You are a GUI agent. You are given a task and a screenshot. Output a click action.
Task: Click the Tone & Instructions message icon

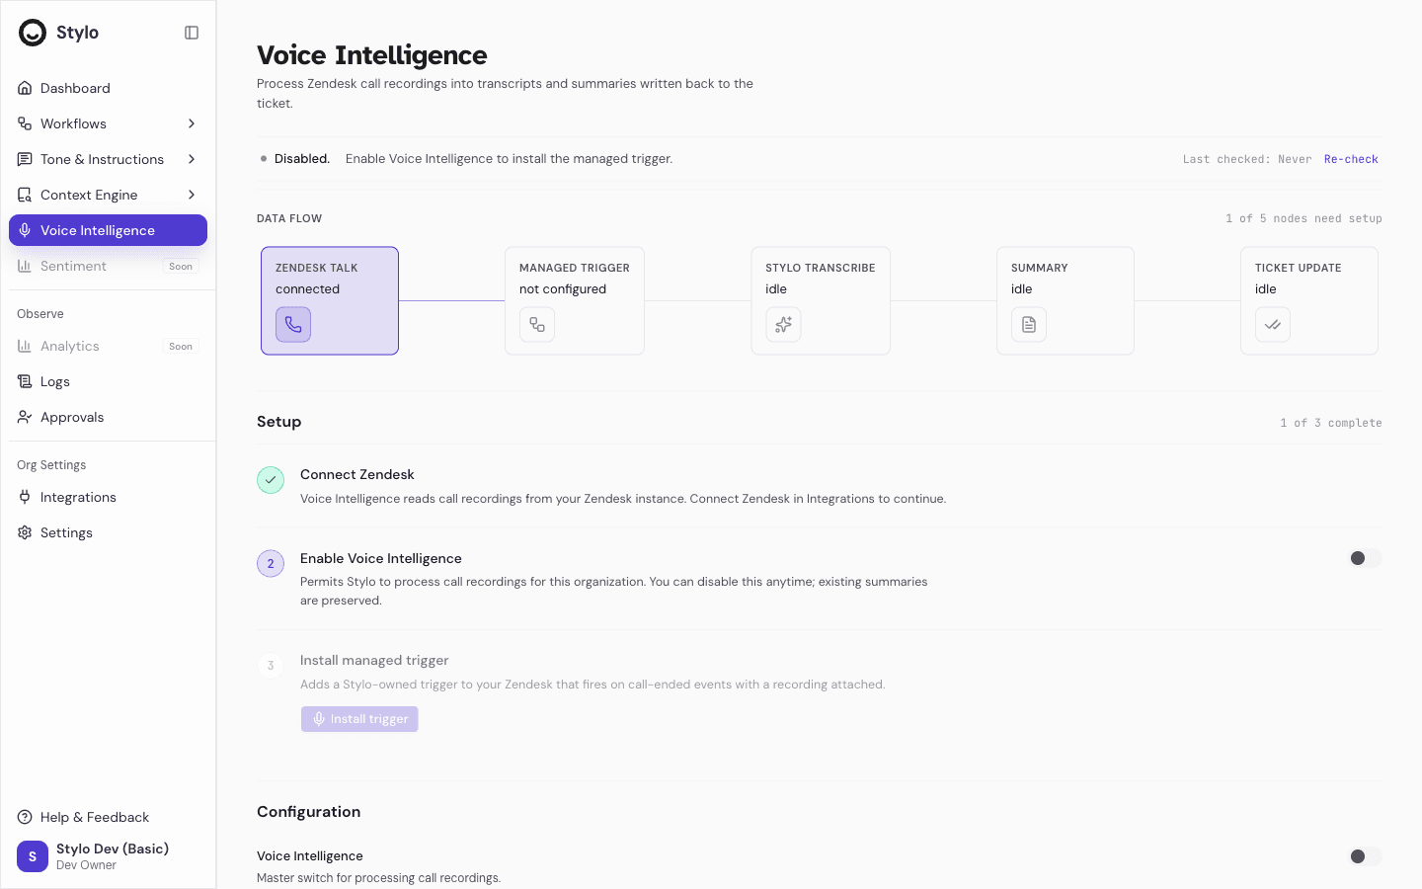tap(25, 159)
